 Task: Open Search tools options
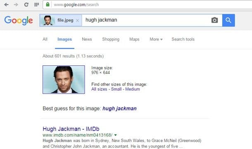coord(183,39)
